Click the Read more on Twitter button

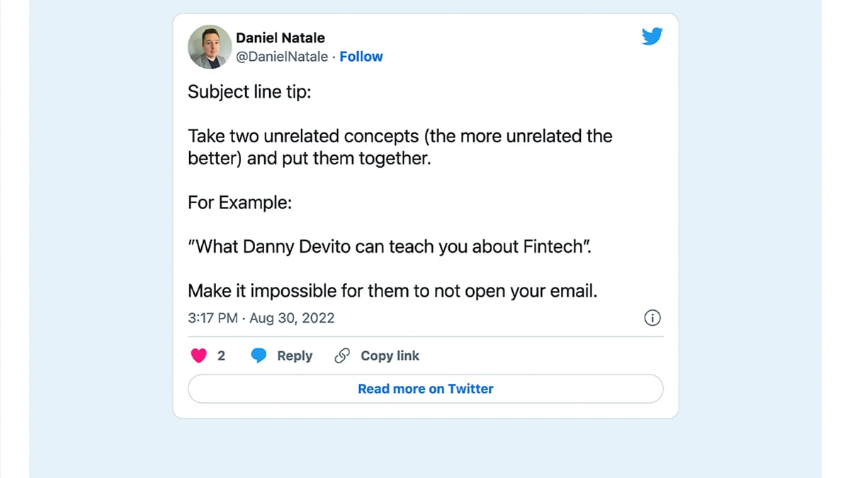click(x=426, y=389)
